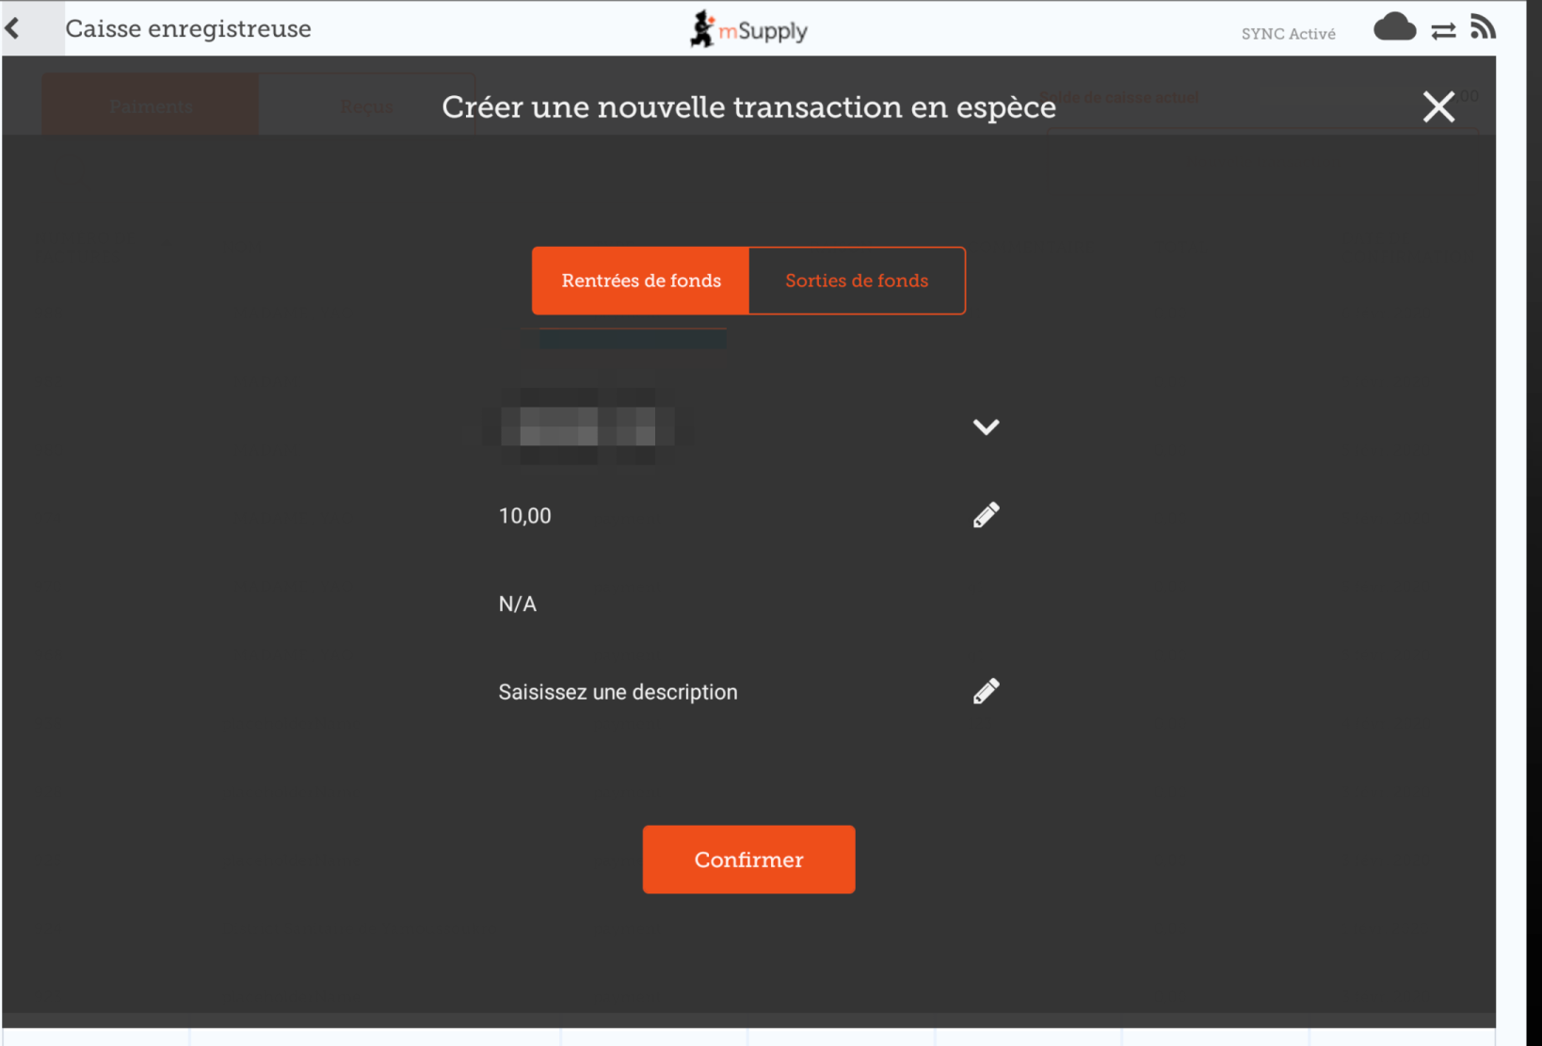This screenshot has height=1046, width=1542.
Task: Click the pencil icon beside description
Action: [x=986, y=692]
